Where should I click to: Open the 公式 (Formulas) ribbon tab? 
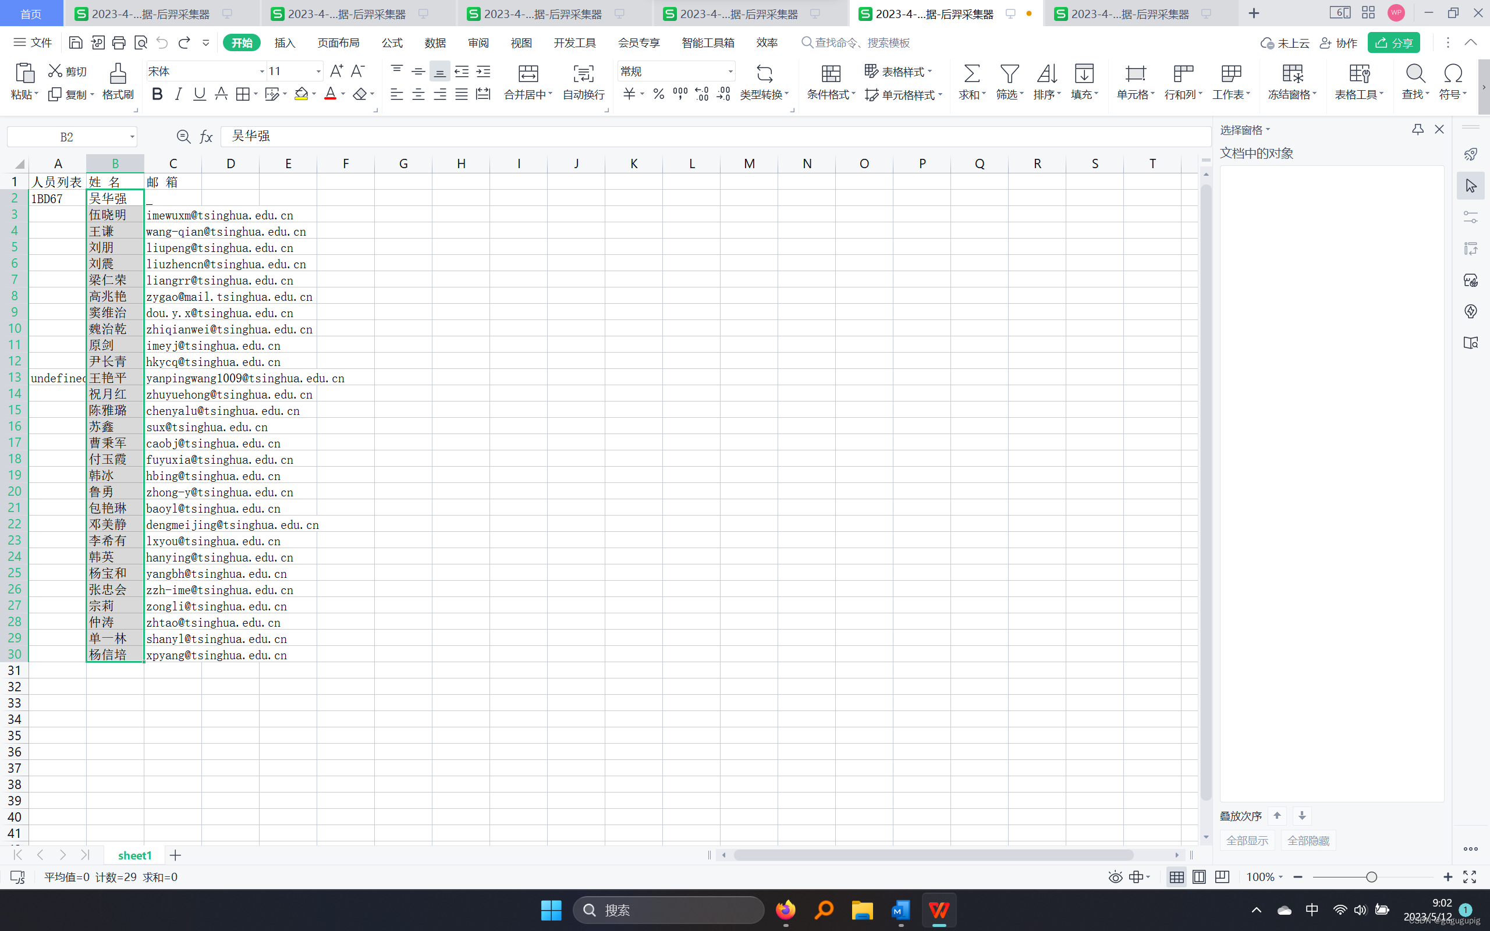[392, 42]
